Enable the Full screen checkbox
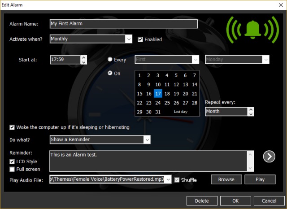 (12, 169)
